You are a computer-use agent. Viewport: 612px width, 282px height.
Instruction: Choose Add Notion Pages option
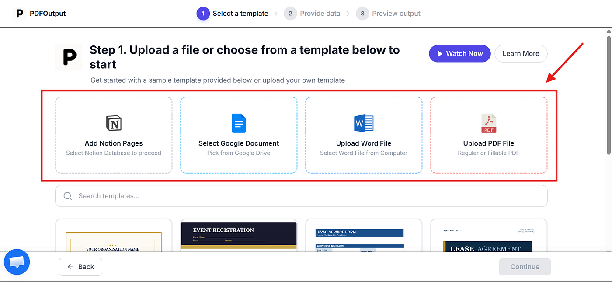pyautogui.click(x=114, y=135)
